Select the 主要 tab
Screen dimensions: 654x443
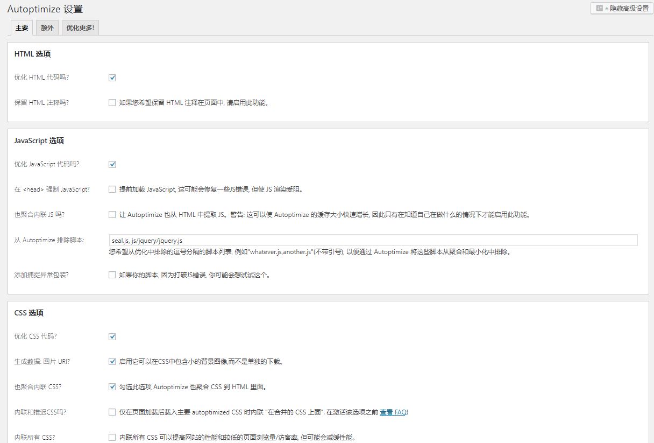[x=22, y=27]
